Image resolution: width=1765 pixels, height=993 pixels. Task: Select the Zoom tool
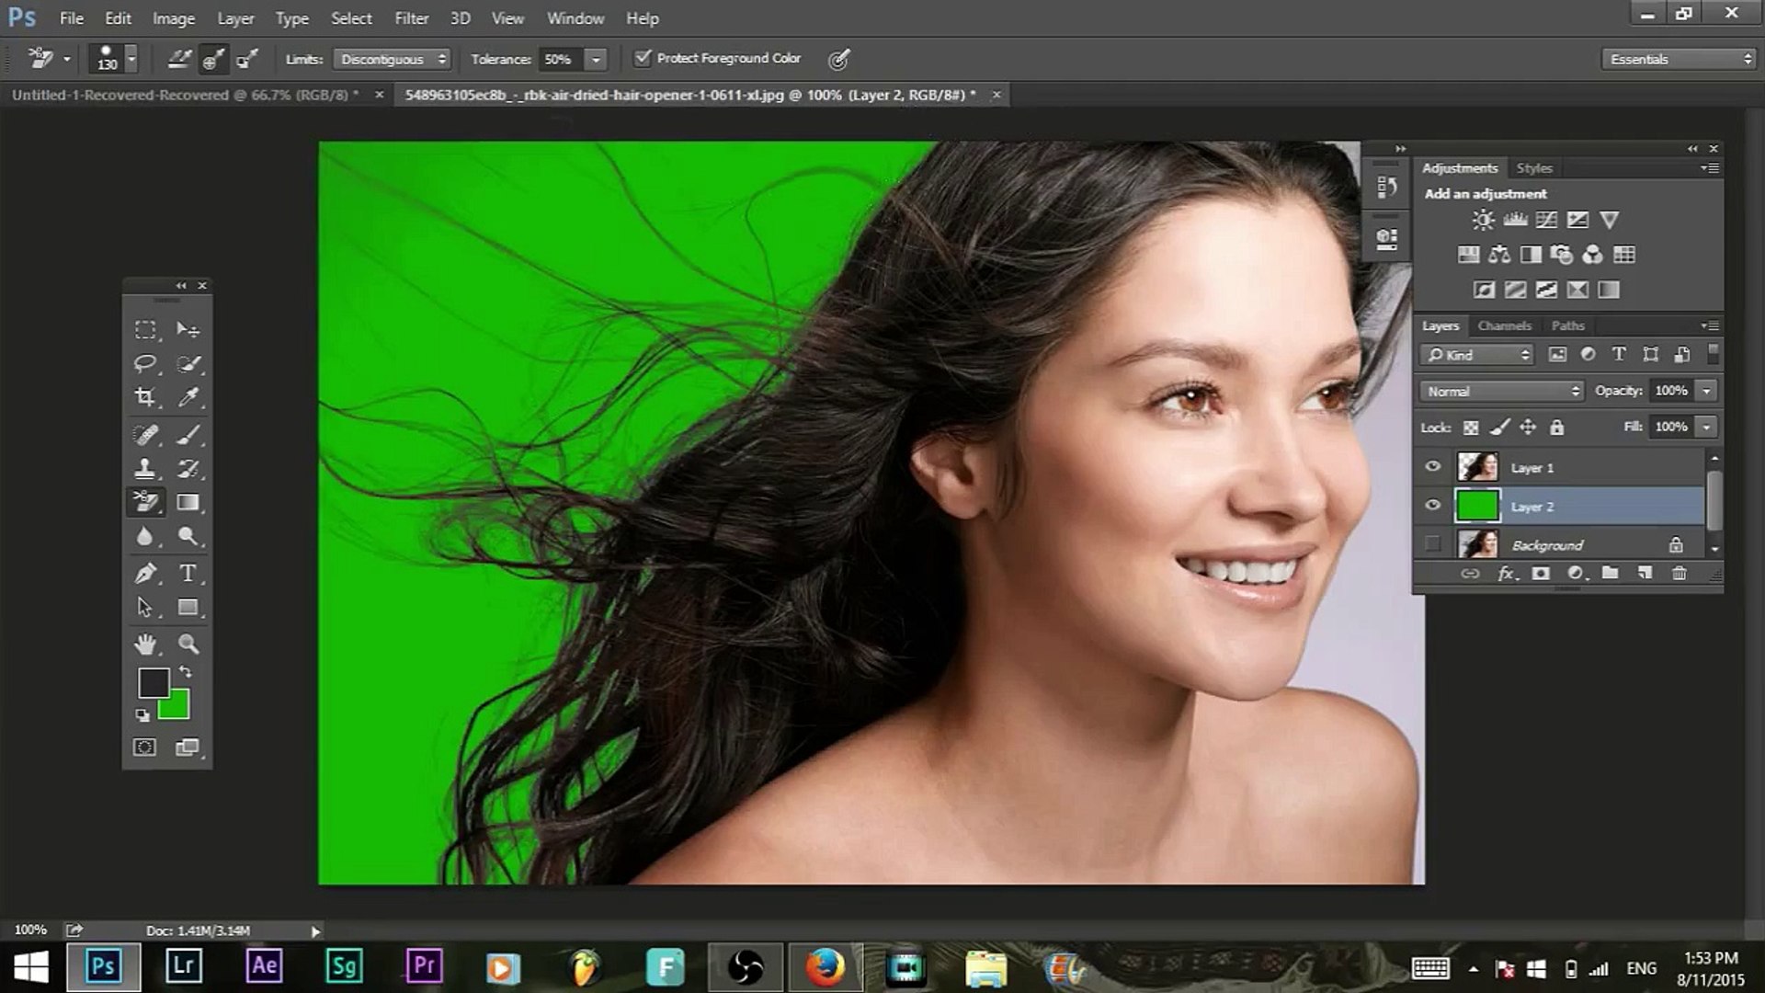tap(188, 643)
